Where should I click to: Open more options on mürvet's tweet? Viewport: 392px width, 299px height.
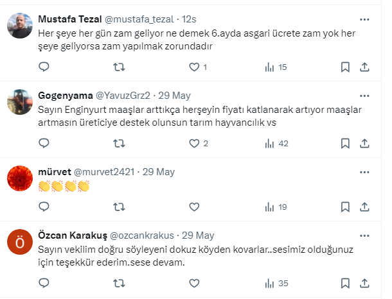click(365, 172)
